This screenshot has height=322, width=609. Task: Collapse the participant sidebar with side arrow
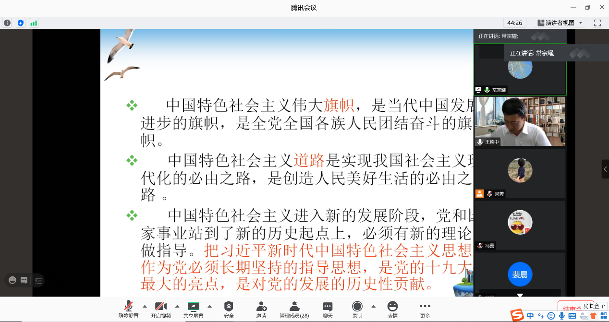[x=605, y=169]
